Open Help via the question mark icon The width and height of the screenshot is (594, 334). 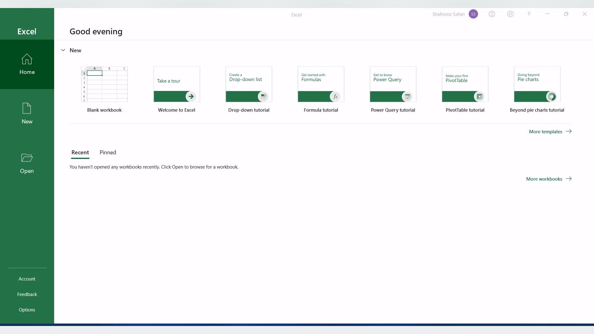pyautogui.click(x=529, y=14)
